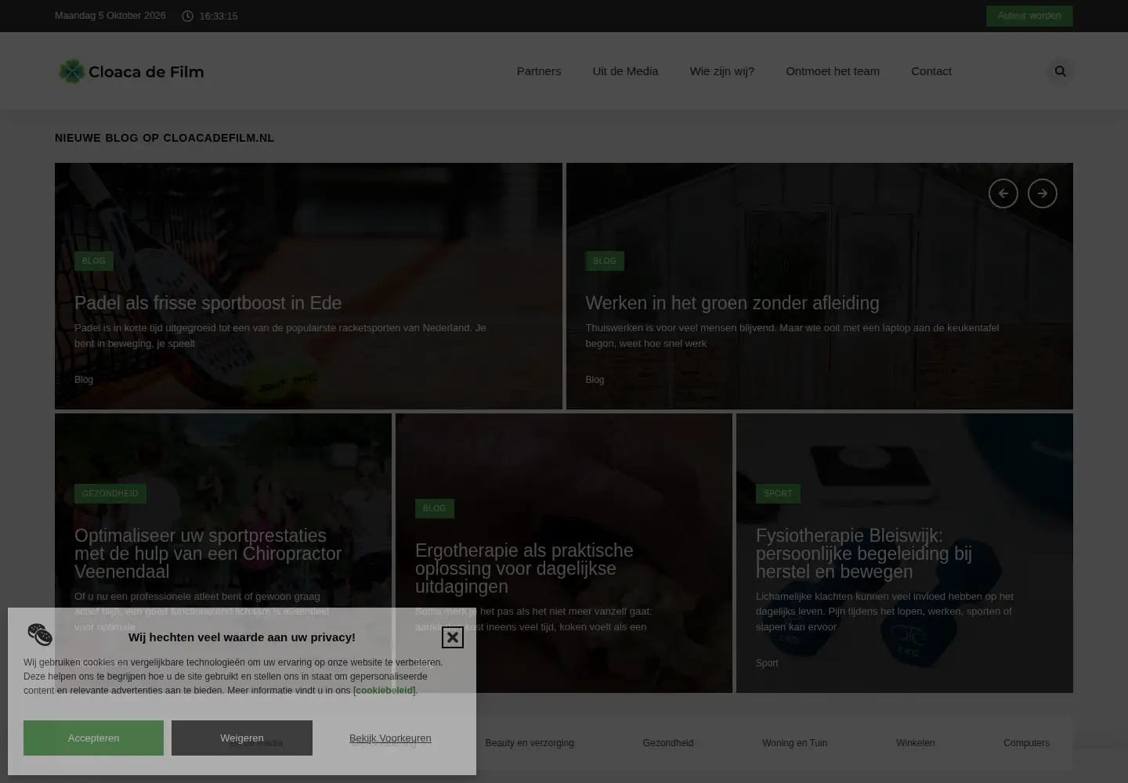Click the Auteur worden button
This screenshot has height=783, width=1128.
pyautogui.click(x=1029, y=16)
